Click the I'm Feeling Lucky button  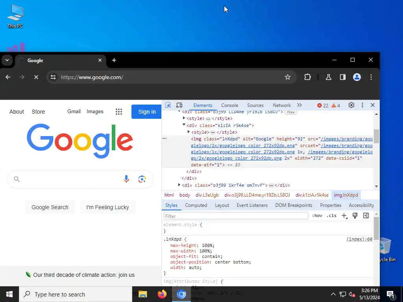[108, 207]
